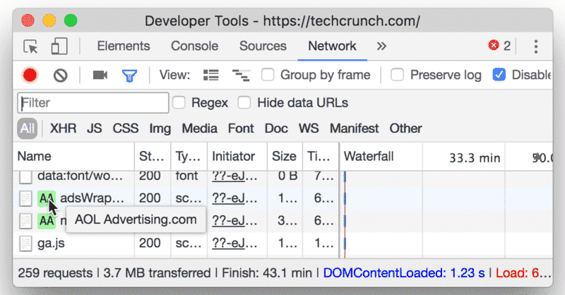Image resolution: width=565 pixels, height=295 pixels.
Task: Open the DevTools three-dot menu
Action: coord(536,47)
